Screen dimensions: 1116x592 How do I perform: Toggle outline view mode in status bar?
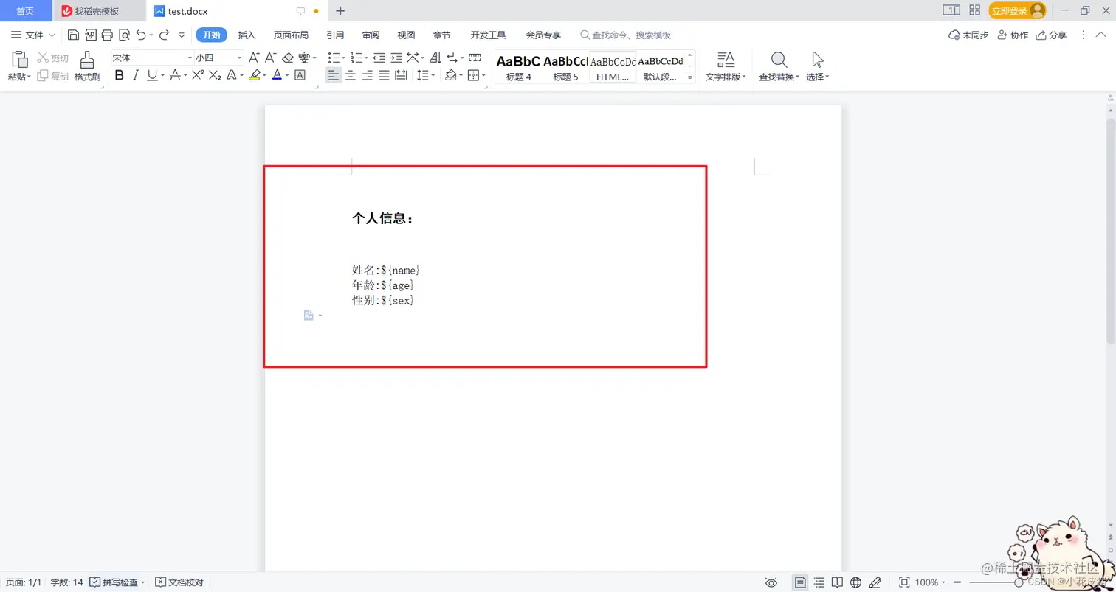tap(819, 582)
